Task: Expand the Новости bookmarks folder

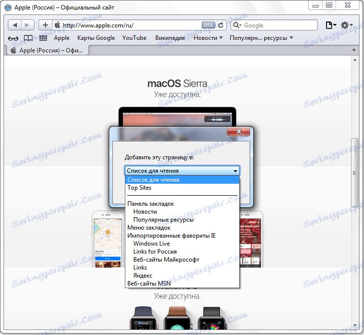Action: pyautogui.click(x=208, y=38)
